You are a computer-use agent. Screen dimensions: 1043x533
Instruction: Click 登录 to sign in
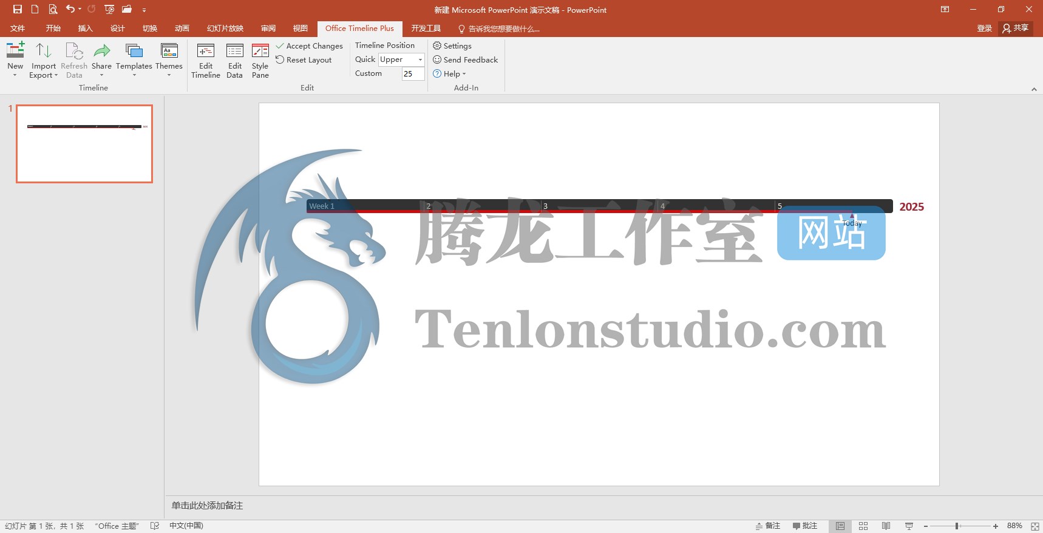(984, 29)
